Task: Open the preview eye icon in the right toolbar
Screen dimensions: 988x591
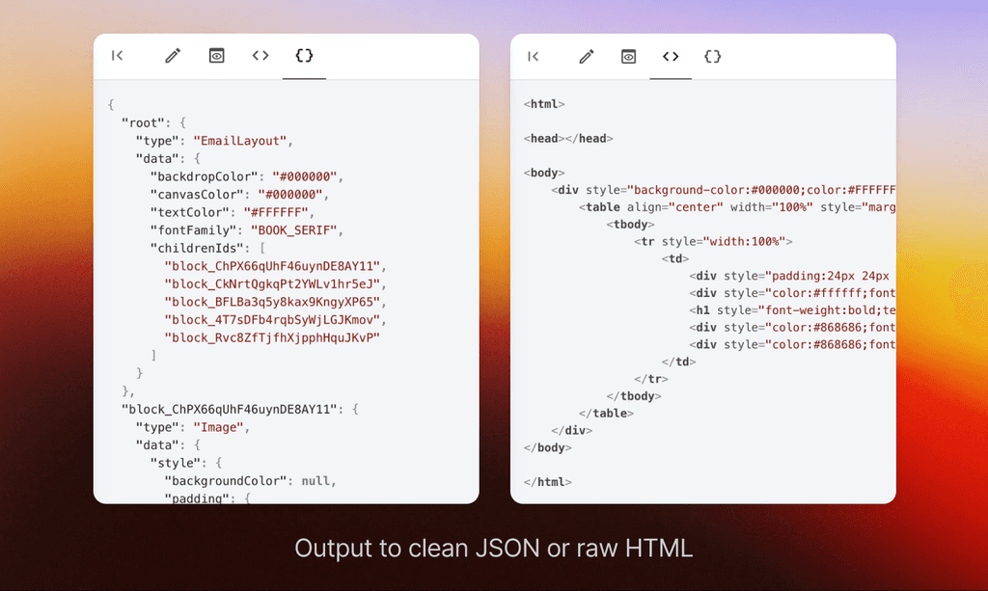Action: tap(628, 57)
